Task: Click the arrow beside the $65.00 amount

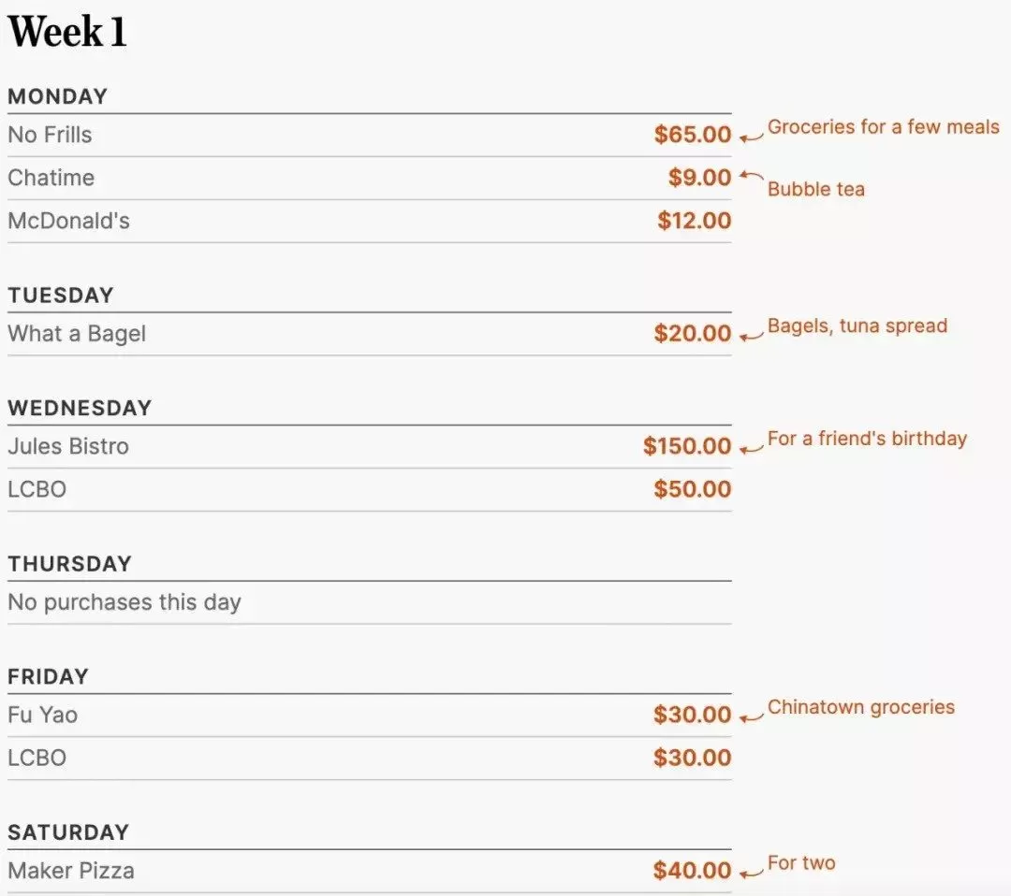Action: tap(751, 137)
